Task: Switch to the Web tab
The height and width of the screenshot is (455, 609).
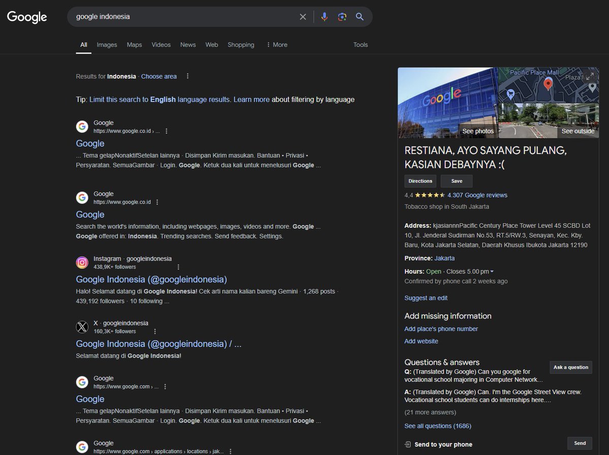Action: pyautogui.click(x=212, y=45)
